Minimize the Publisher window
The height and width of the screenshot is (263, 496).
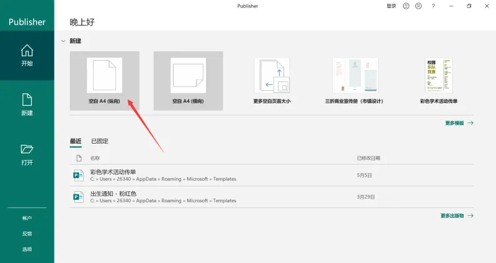pyautogui.click(x=451, y=6)
